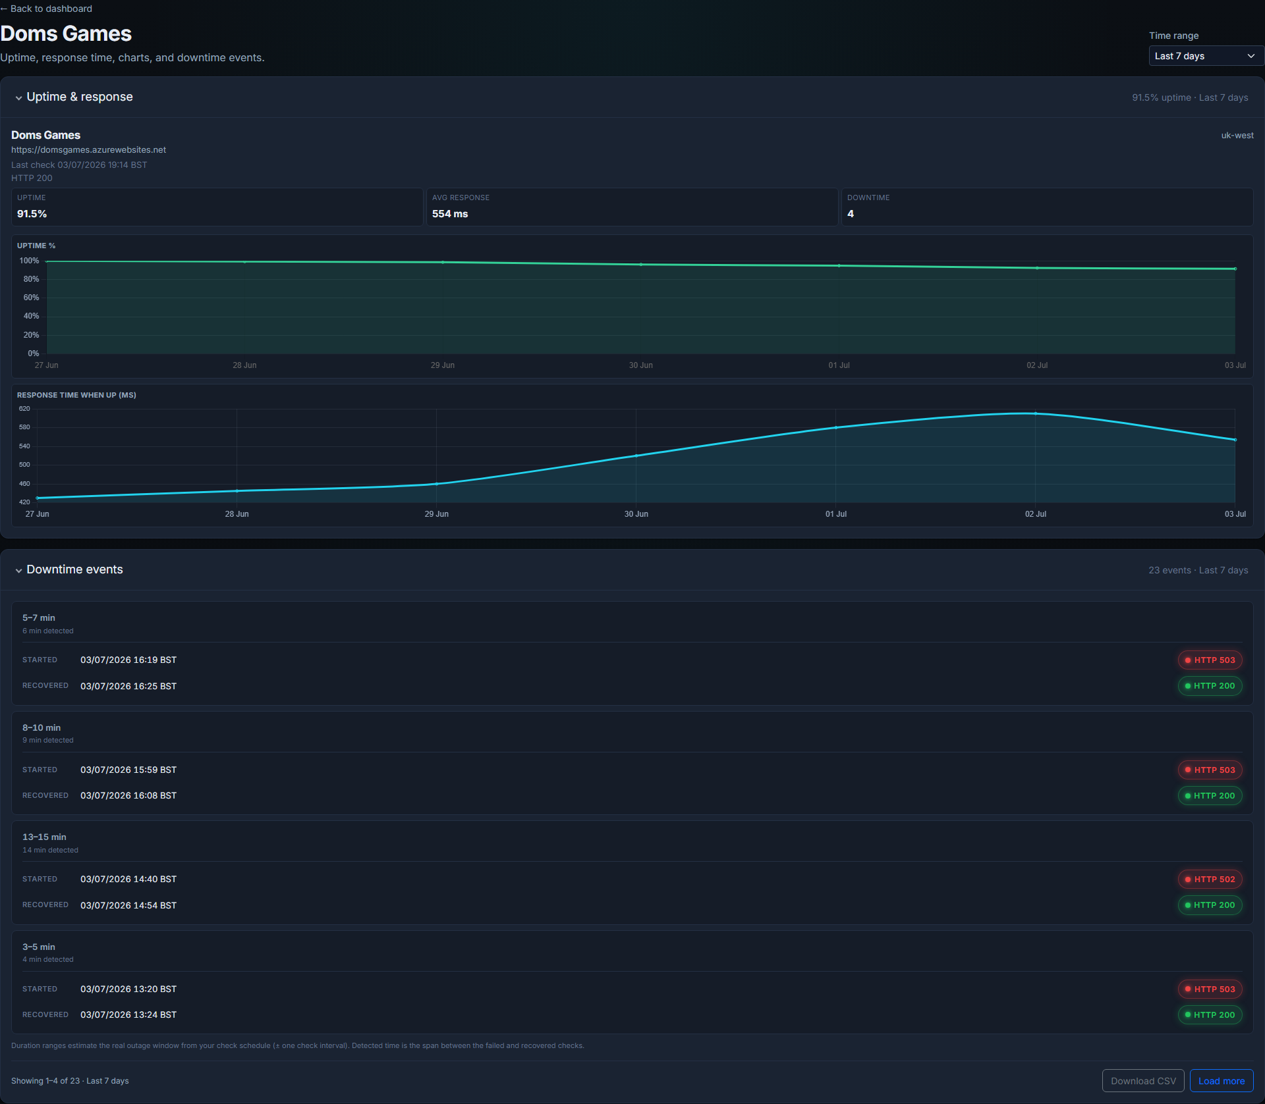Screen dimensions: 1265x1104
Task: Click the Load more button
Action: (1222, 1081)
